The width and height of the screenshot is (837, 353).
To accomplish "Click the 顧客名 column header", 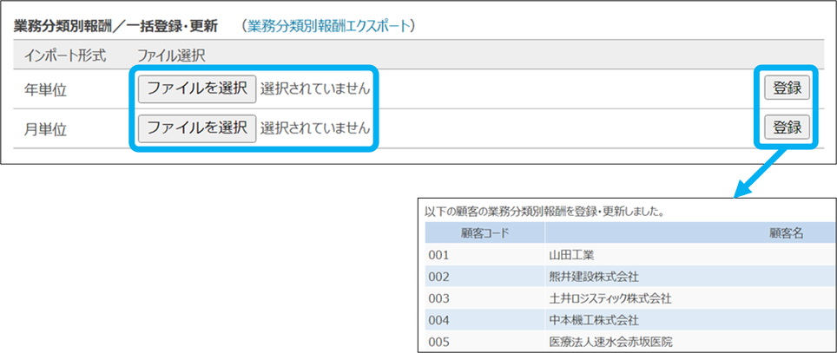I will click(x=787, y=232).
